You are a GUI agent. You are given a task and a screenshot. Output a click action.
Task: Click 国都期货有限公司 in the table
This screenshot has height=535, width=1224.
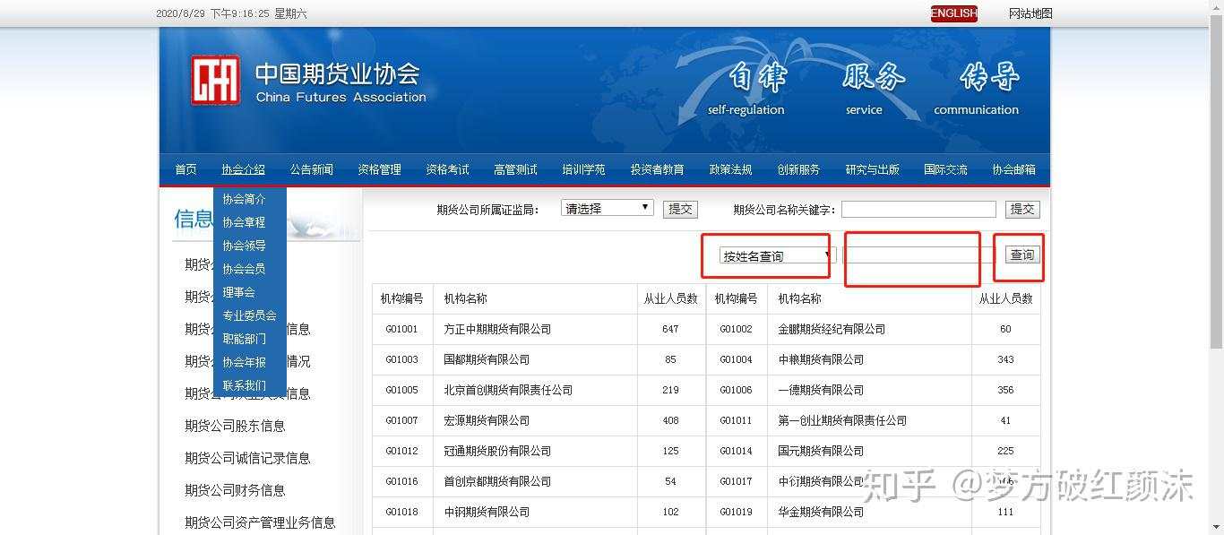click(x=487, y=359)
